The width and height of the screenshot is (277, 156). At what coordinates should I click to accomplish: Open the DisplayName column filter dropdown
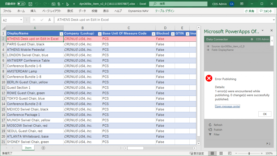[x=61, y=34]
